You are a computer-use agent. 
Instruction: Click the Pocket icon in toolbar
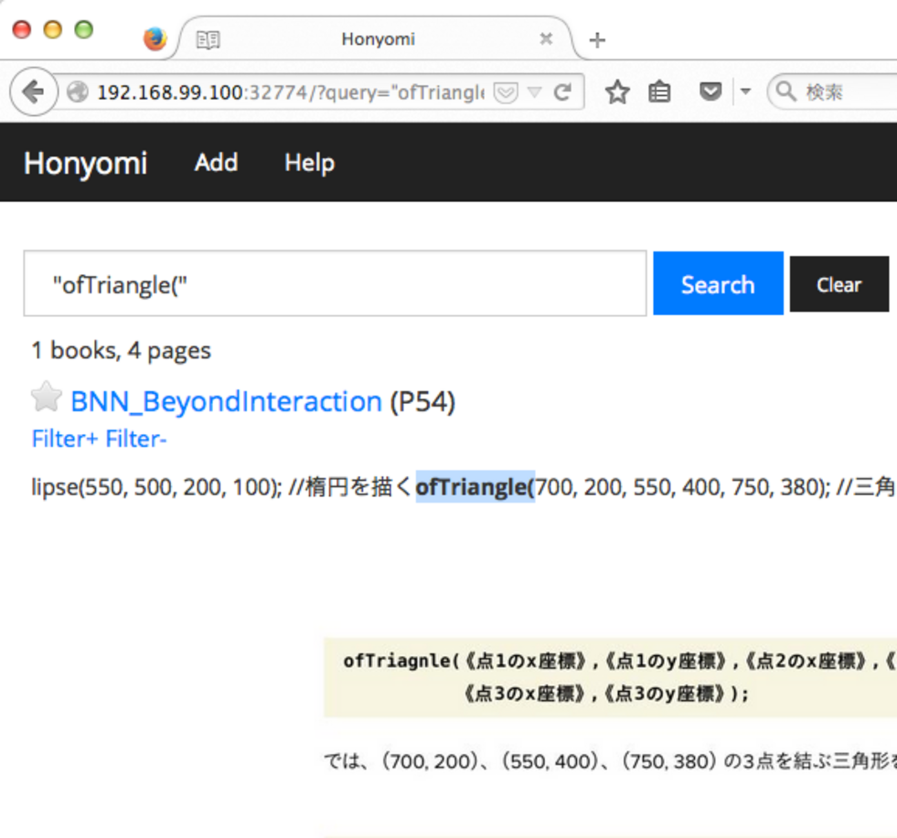pyautogui.click(x=710, y=92)
